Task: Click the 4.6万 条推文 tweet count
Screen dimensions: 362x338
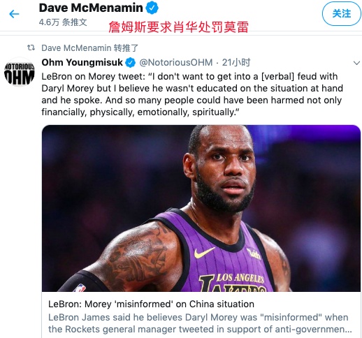Action: pyautogui.click(x=63, y=22)
